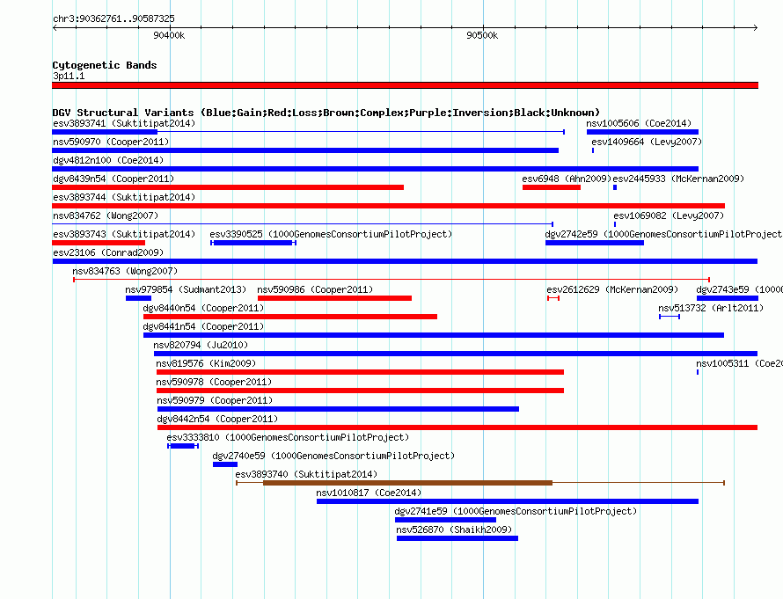The image size is (783, 599).
Task: Click the dgv8439n54 (Cooper2011) red loss bar
Action: tap(228, 187)
